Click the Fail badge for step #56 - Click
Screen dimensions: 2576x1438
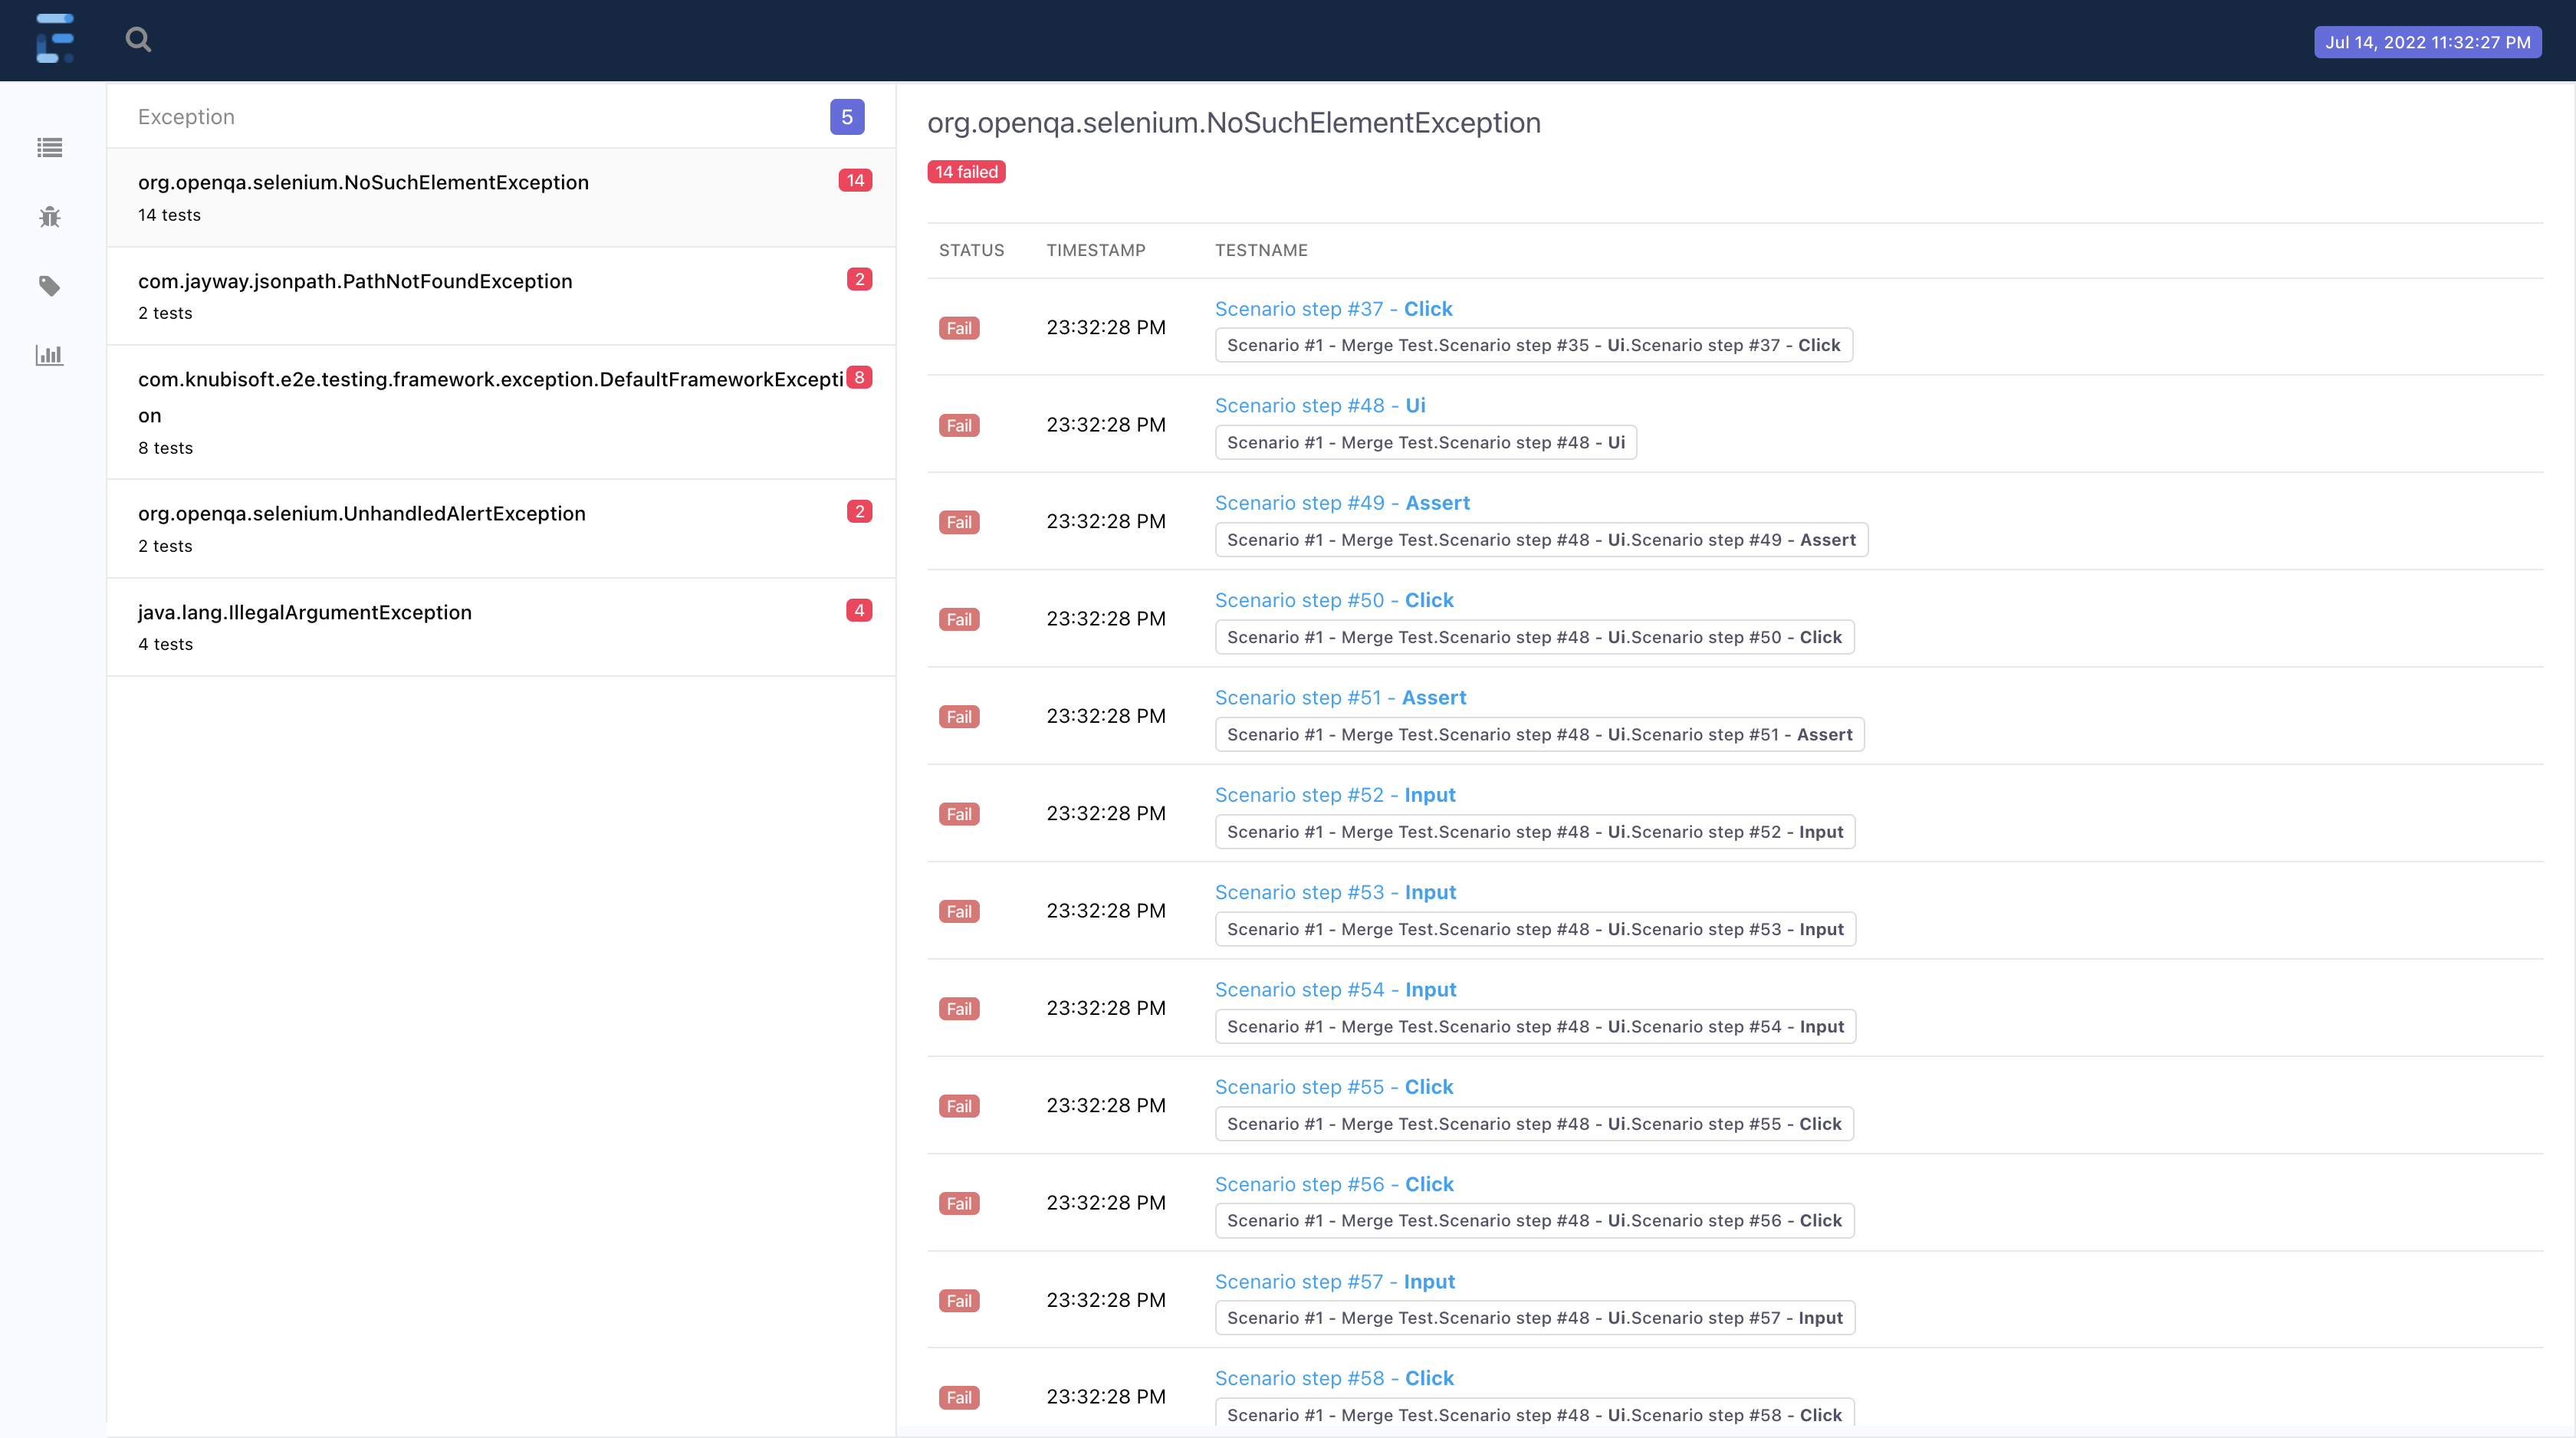click(x=959, y=1204)
